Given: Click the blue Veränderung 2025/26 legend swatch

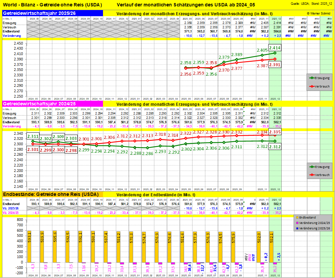Looking at the screenshot, I should tap(296, 228).
